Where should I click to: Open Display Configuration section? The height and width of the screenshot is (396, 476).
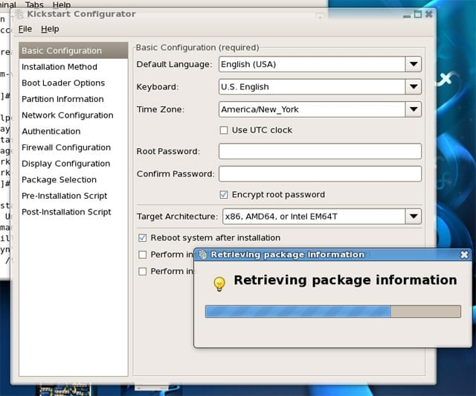click(74, 163)
